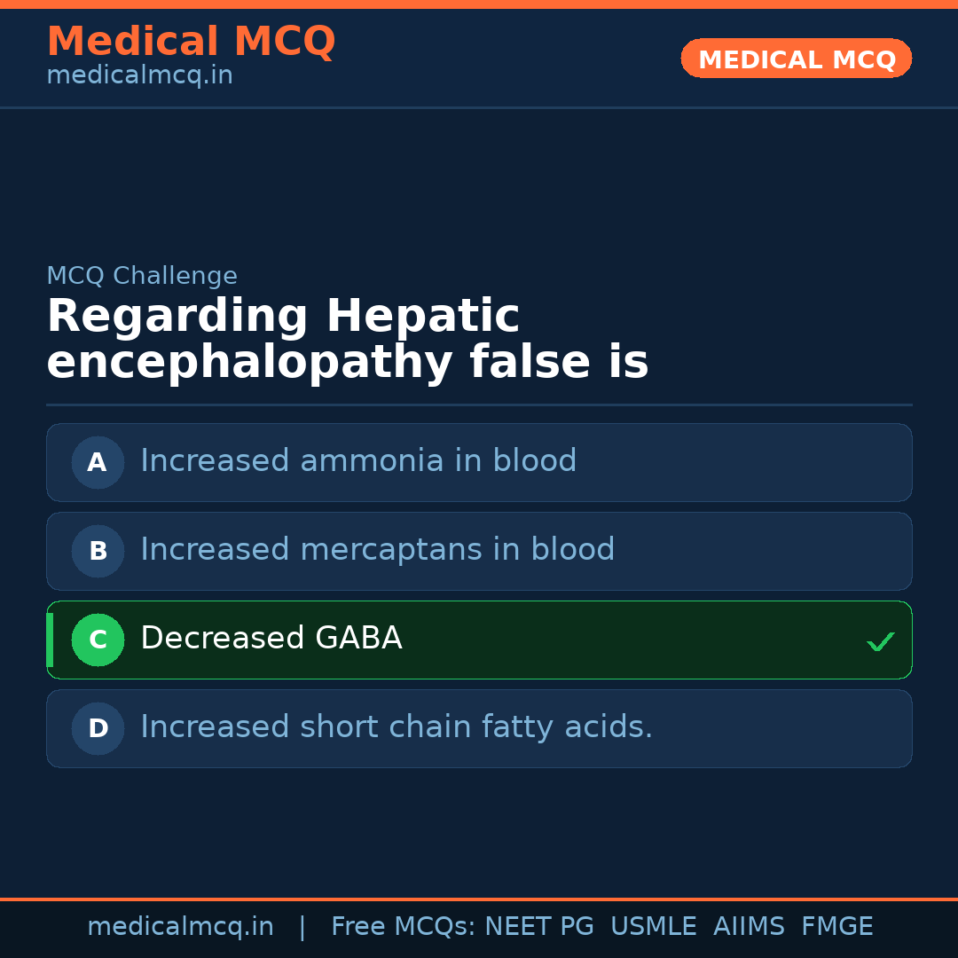Click the green letter C circle
The height and width of the screenshot is (958, 958).
tap(98, 640)
